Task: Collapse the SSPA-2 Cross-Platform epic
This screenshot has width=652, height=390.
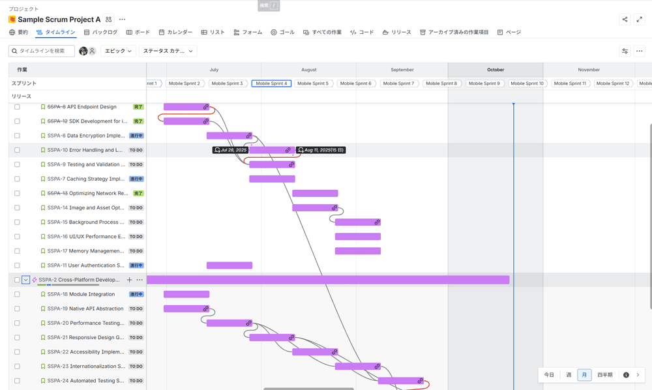Action: pyautogui.click(x=26, y=280)
